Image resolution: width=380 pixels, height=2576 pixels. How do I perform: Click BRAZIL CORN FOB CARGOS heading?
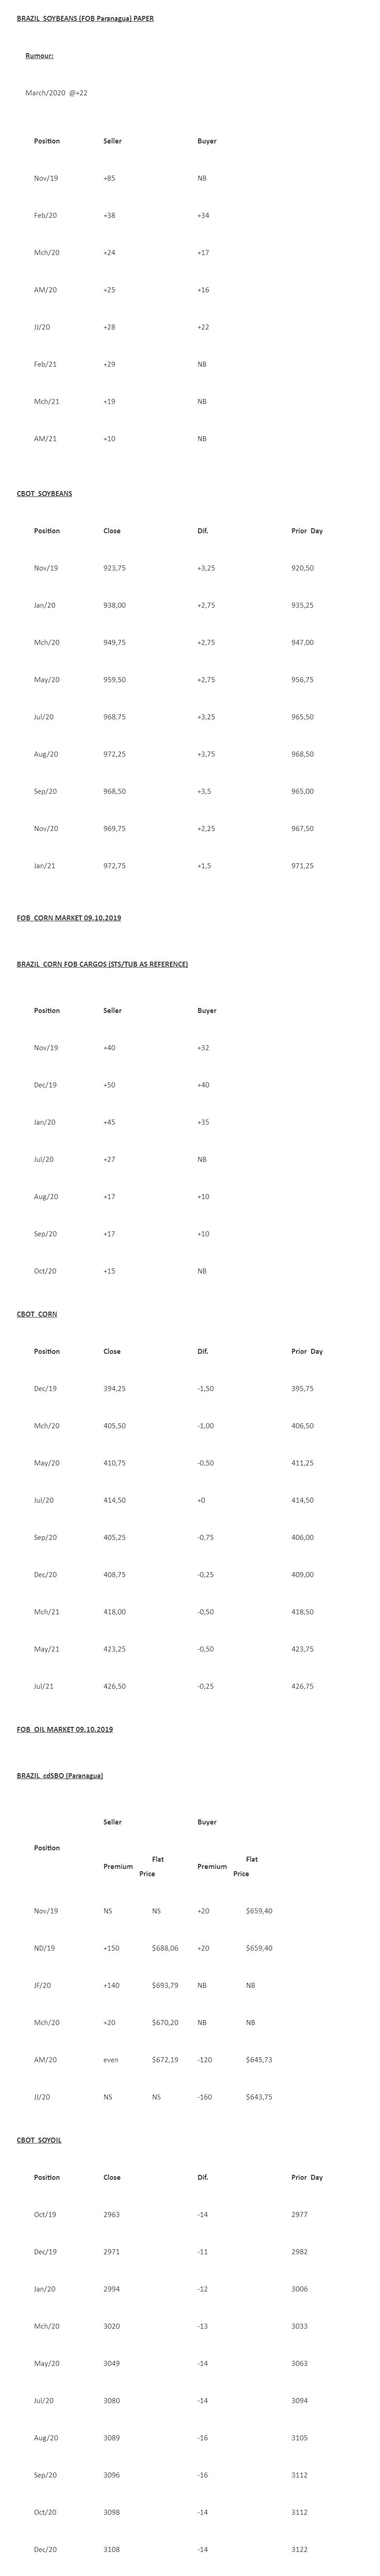pos(102,964)
